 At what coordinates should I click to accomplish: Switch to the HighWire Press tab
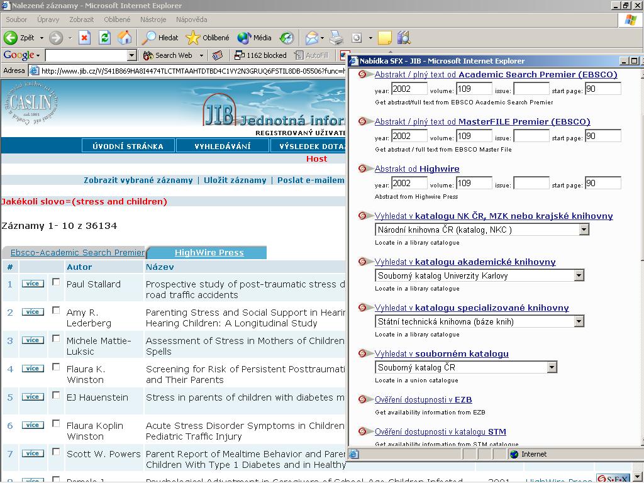coord(209,253)
